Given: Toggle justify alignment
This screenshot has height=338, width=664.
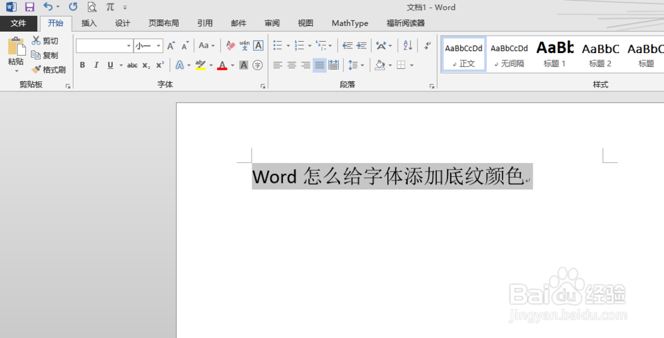Looking at the screenshot, I should pos(320,65).
